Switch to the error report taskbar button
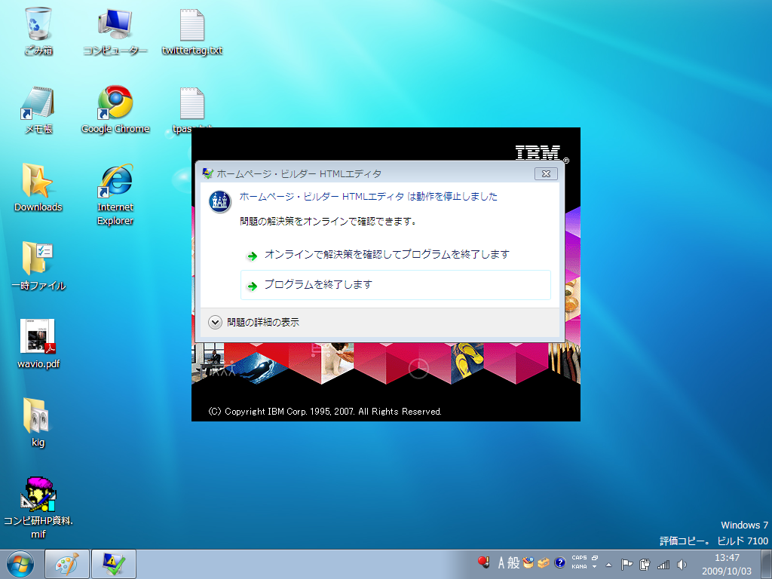 pos(114,564)
